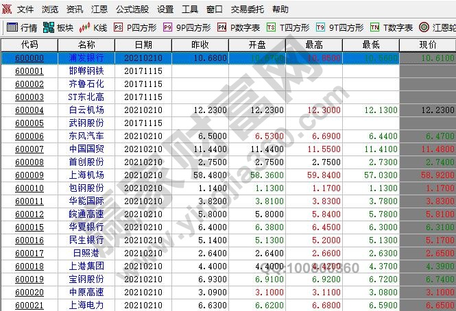This screenshot has height=311, width=456.
Task: Click stock code link 600009
Action: (x=29, y=175)
